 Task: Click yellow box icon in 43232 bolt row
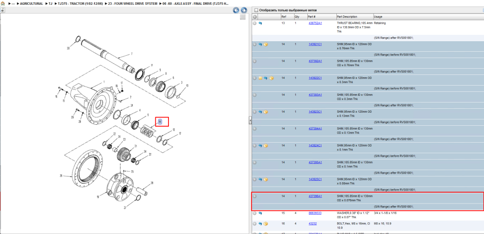pyautogui.click(x=266, y=224)
